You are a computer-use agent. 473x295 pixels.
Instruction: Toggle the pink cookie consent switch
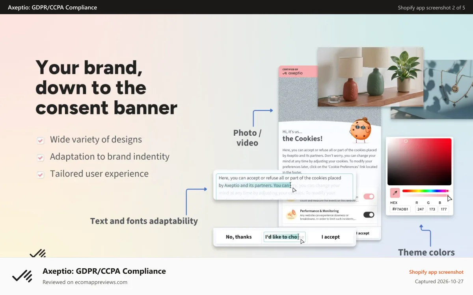click(x=369, y=196)
